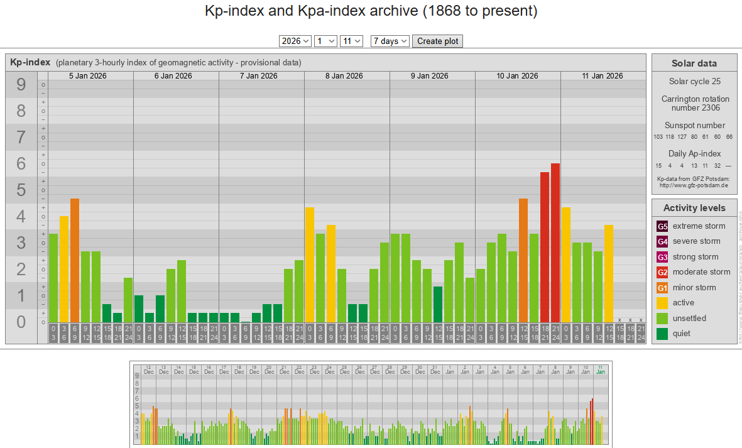This screenshot has height=448, width=742.
Task: Click the yellow 'active' legend swatch
Action: click(x=663, y=303)
